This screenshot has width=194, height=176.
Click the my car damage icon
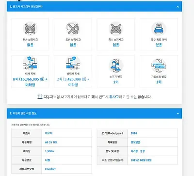[30, 63]
